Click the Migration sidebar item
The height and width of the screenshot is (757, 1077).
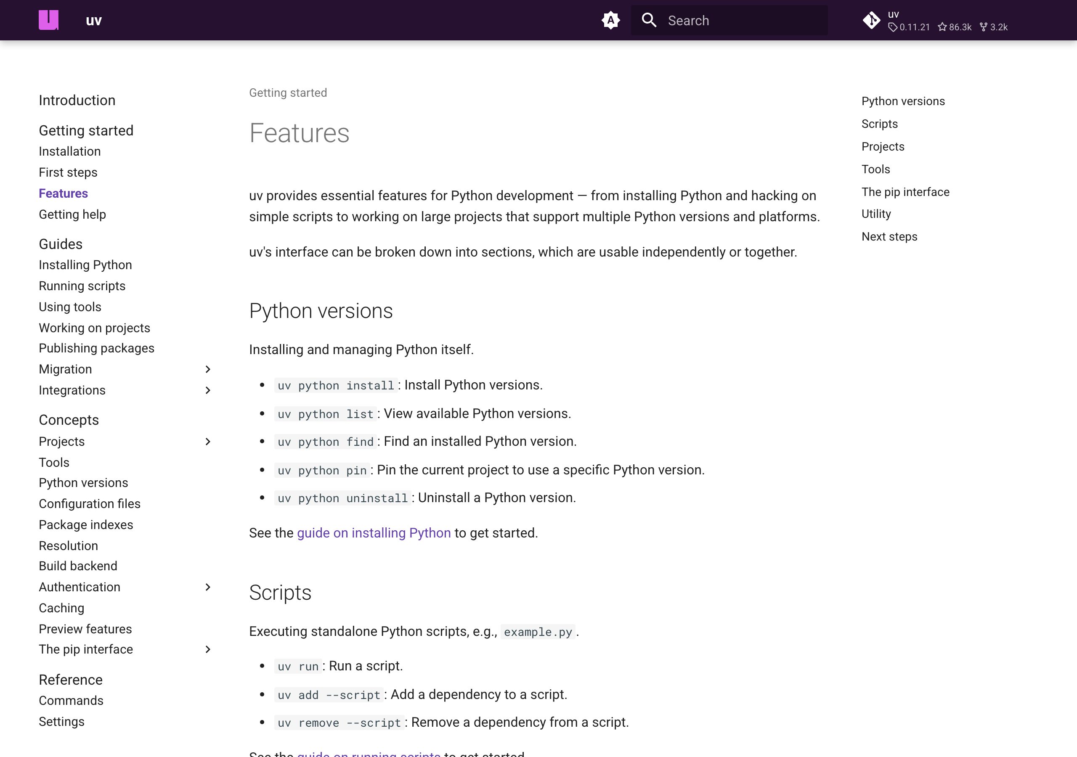point(65,370)
